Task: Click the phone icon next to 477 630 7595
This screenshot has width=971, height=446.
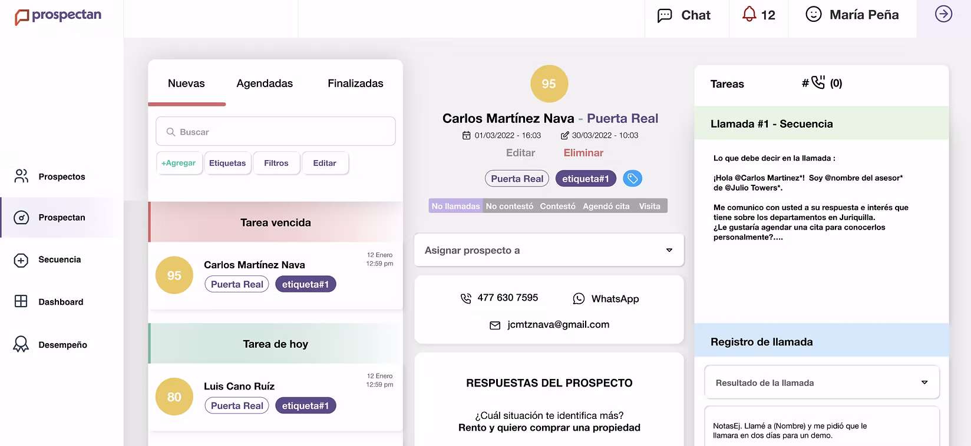Action: pyautogui.click(x=465, y=298)
